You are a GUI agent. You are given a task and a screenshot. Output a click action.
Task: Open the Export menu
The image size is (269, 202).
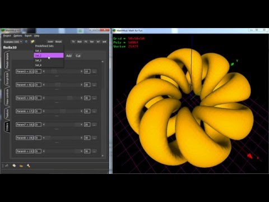pos(28,36)
